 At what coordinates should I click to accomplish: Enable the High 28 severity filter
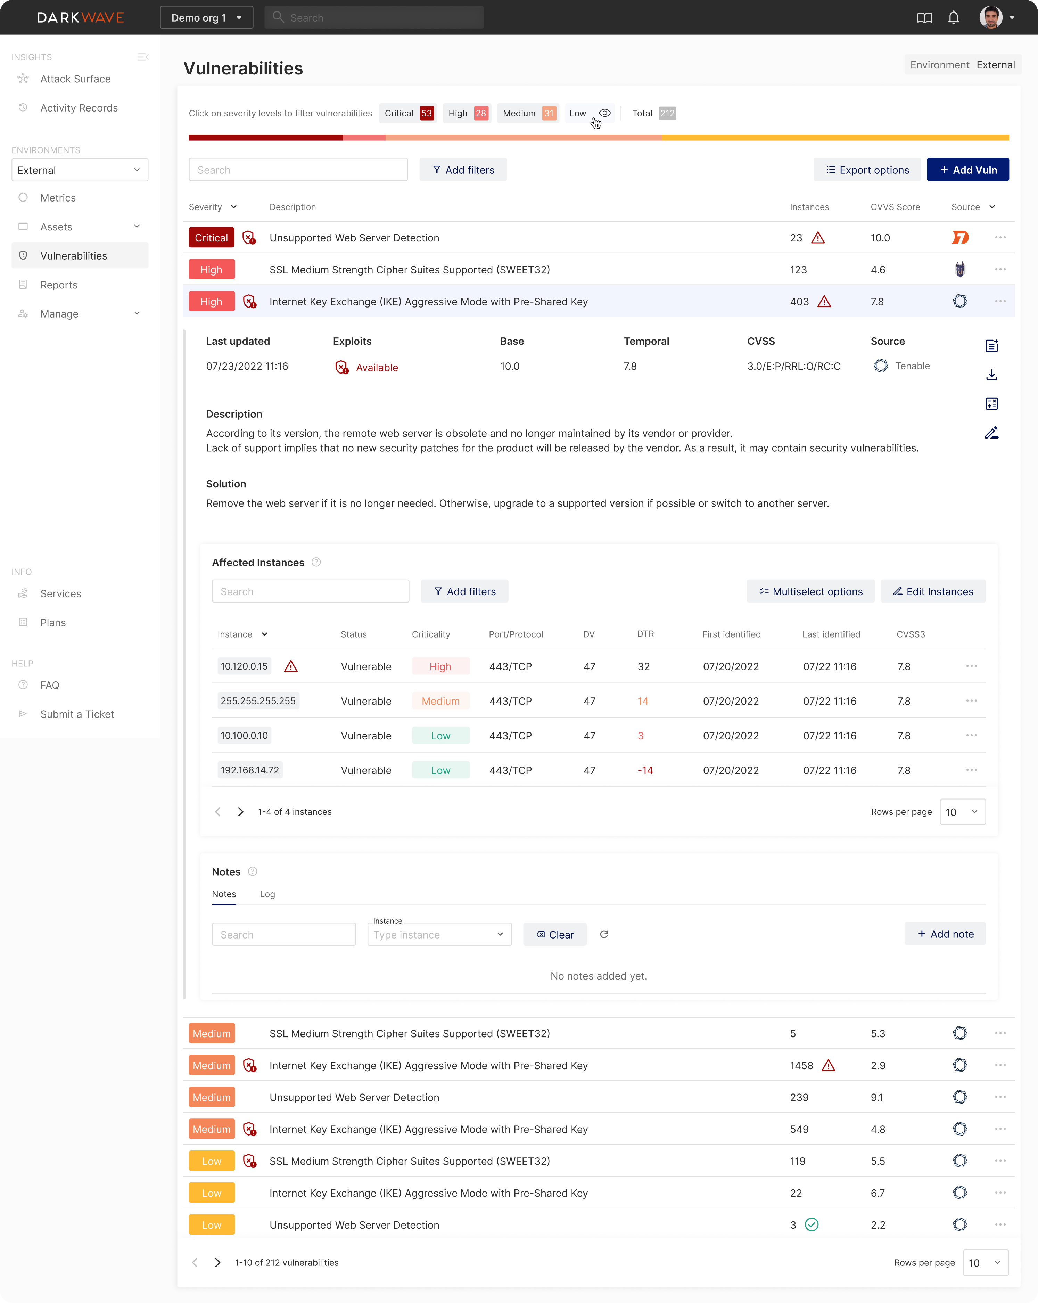point(467,113)
